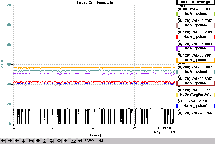Click the '12:11:30' timestamp on the x-axis
This screenshot has width=215, height=144.
tap(164, 128)
